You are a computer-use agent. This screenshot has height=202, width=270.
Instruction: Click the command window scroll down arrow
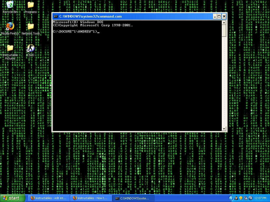point(224,129)
